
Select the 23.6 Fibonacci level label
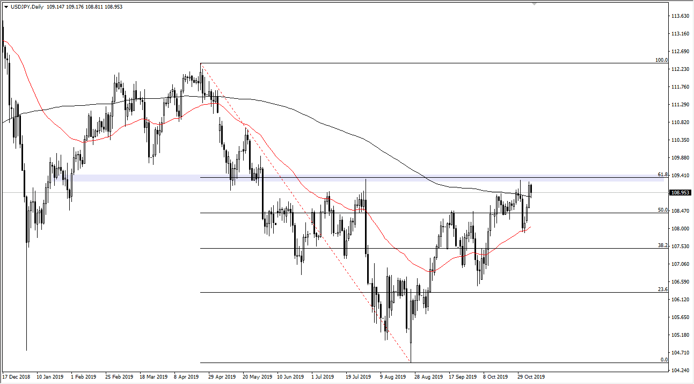tap(662, 288)
